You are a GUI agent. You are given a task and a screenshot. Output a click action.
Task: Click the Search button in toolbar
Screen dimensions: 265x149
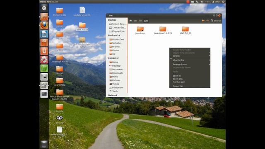pos(216,21)
